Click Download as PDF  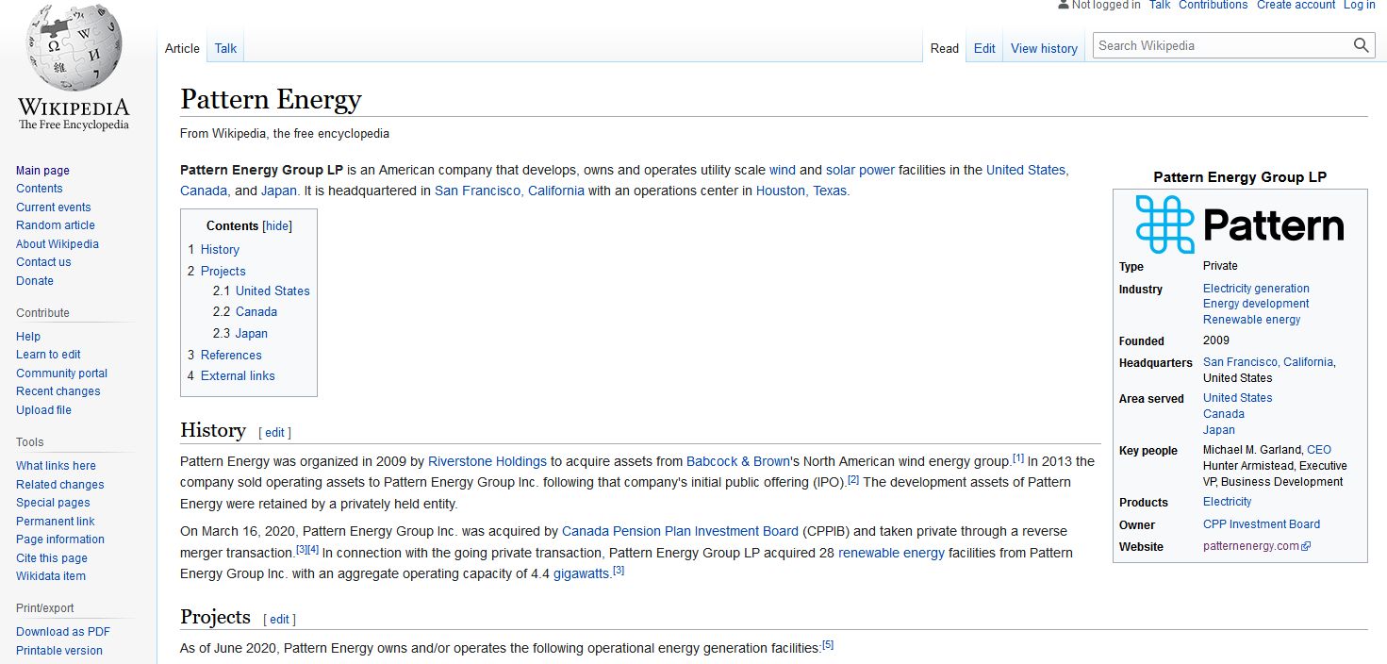click(63, 632)
